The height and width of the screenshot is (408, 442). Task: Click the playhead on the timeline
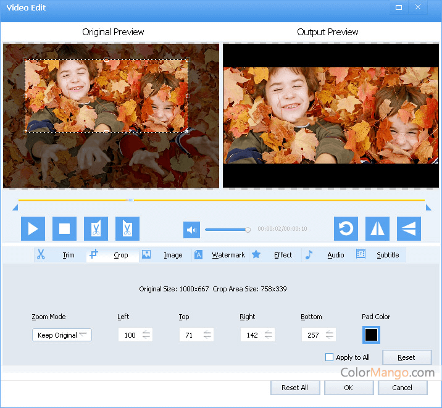(130, 201)
